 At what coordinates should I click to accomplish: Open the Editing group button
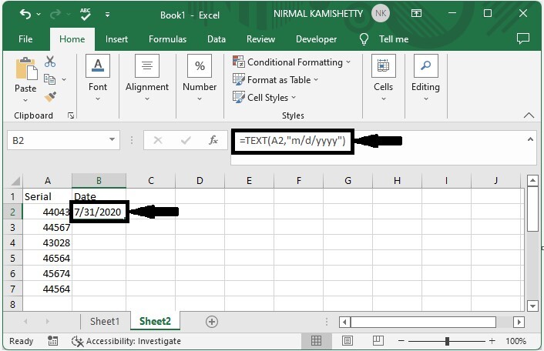pyautogui.click(x=425, y=78)
